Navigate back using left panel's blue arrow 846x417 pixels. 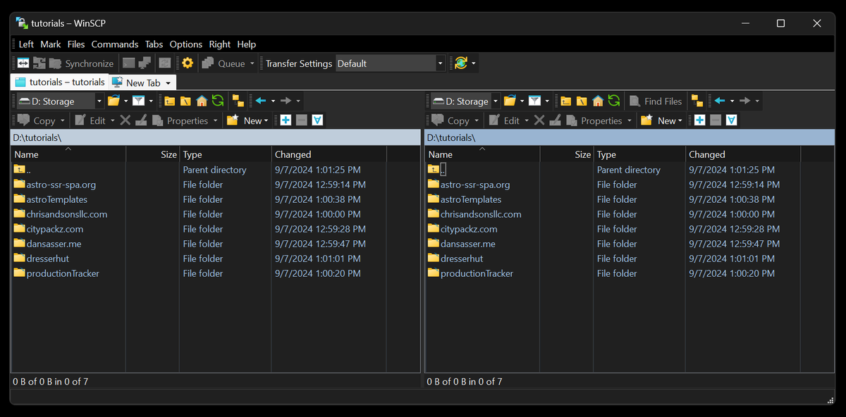pyautogui.click(x=261, y=101)
